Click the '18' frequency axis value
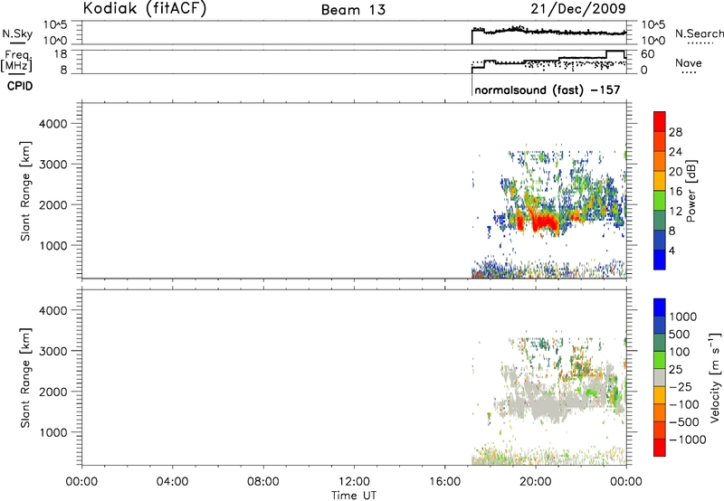Image resolution: width=724 pixels, height=501 pixels. (61, 54)
